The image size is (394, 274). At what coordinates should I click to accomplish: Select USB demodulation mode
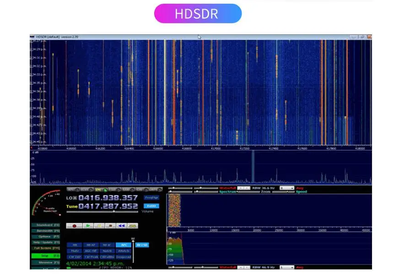point(128,189)
